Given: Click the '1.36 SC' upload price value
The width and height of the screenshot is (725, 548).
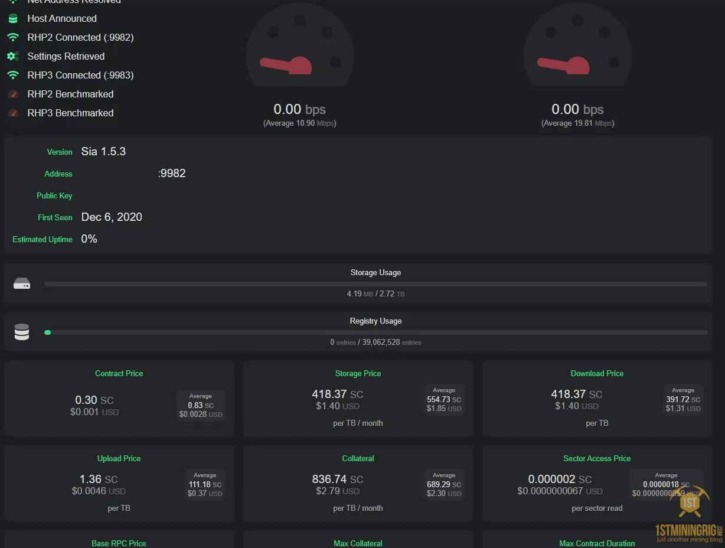Looking at the screenshot, I should (99, 479).
